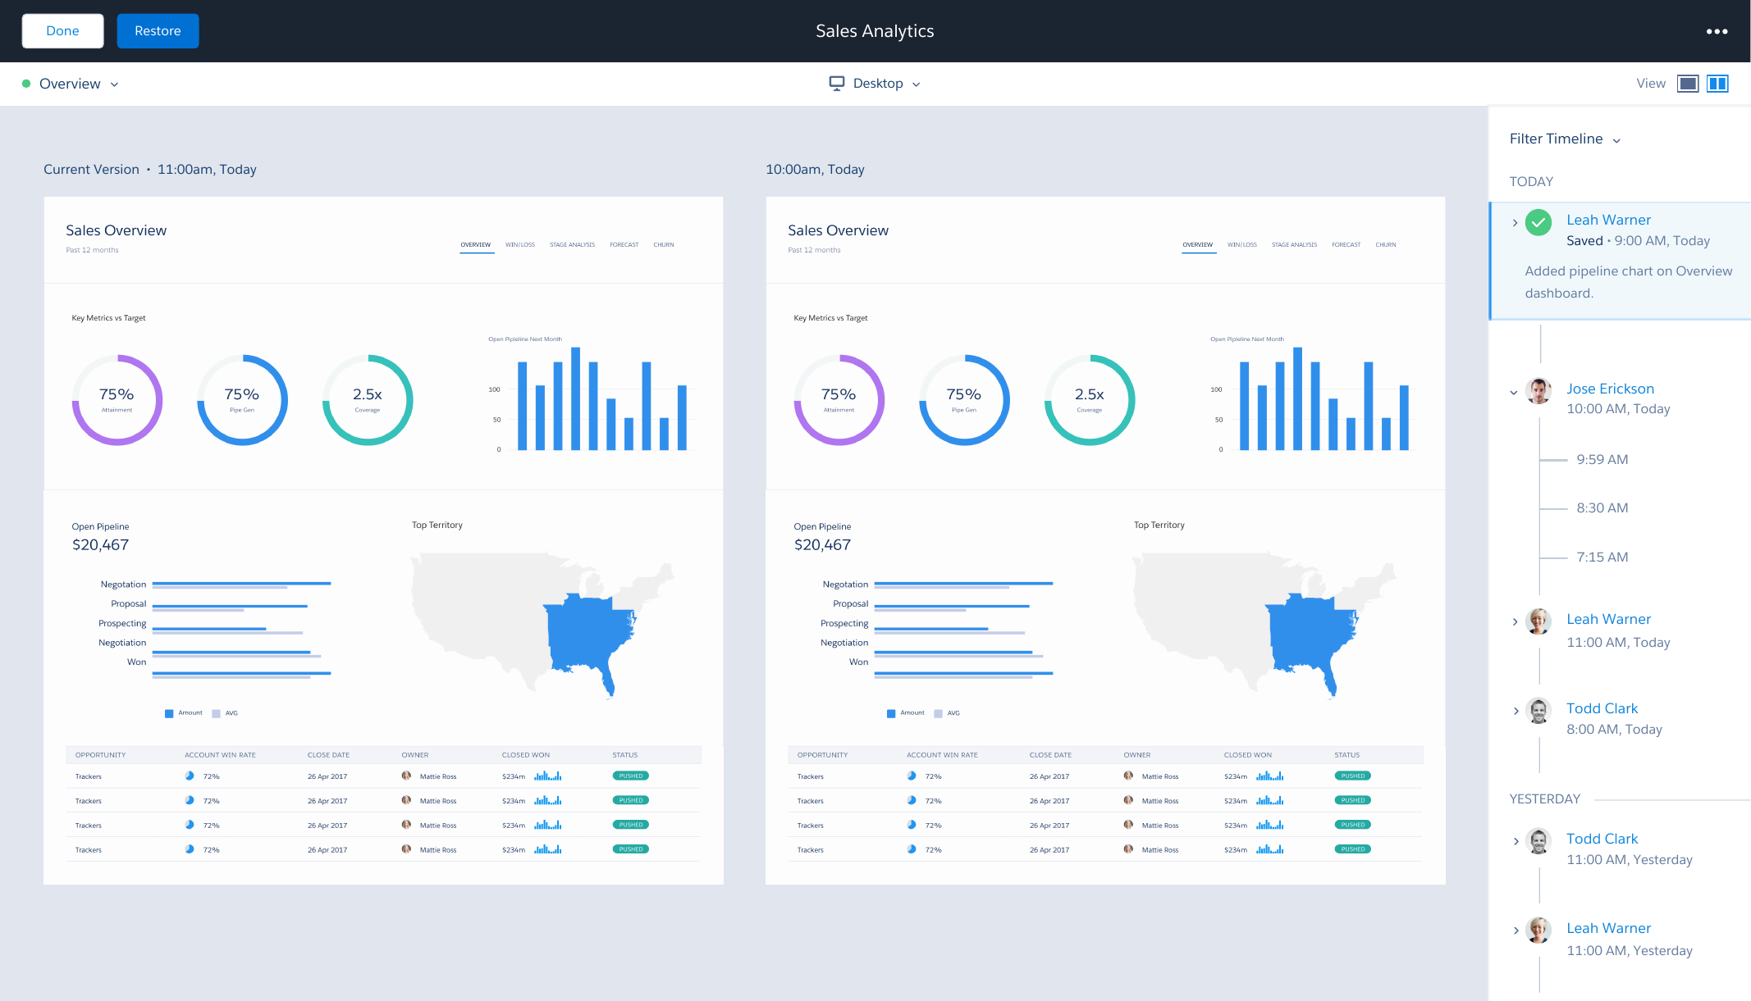The height and width of the screenshot is (1001, 1751).
Task: Click the blue Pipe Gen ring in current version
Action: coord(242,400)
